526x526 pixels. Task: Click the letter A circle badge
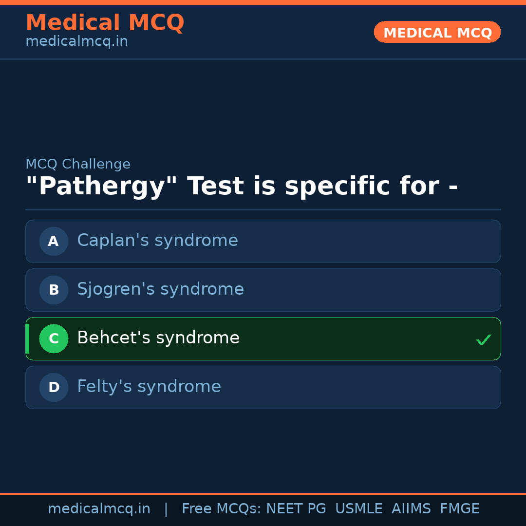point(54,241)
